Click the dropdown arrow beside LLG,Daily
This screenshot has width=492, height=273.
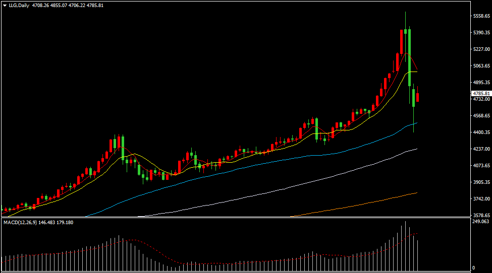pyautogui.click(x=5, y=6)
